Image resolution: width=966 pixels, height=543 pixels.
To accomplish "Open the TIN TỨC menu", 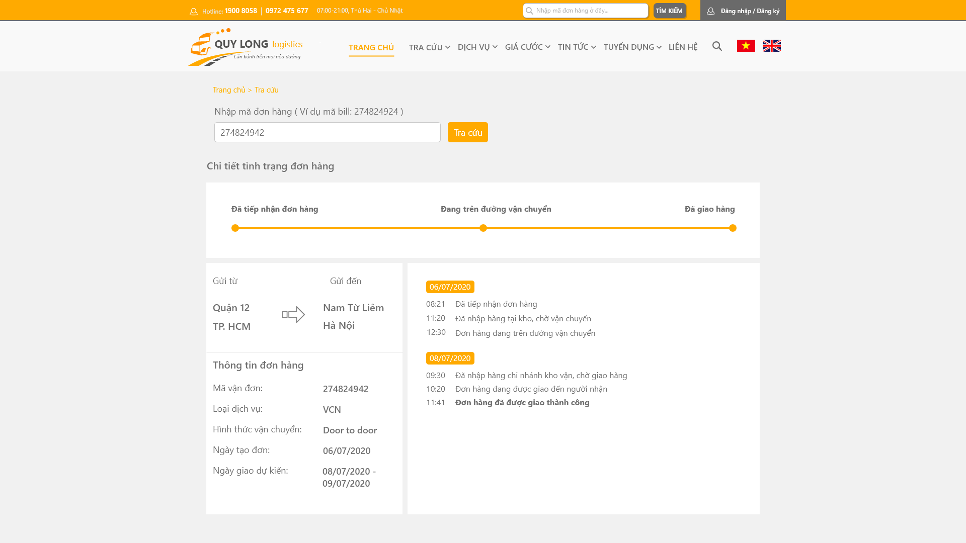I will click(x=577, y=47).
